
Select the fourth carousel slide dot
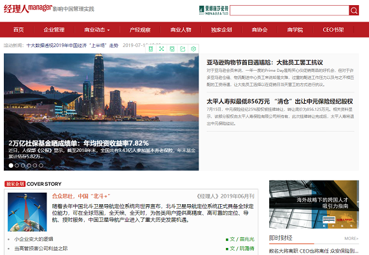click(29, 165)
